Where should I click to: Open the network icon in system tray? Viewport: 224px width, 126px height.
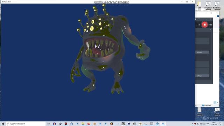[198, 124]
